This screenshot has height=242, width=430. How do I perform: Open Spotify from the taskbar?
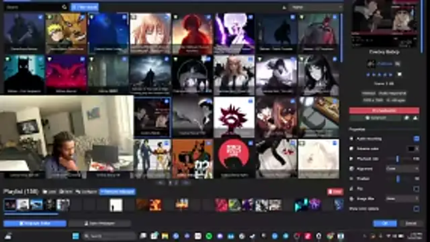pos(209,236)
